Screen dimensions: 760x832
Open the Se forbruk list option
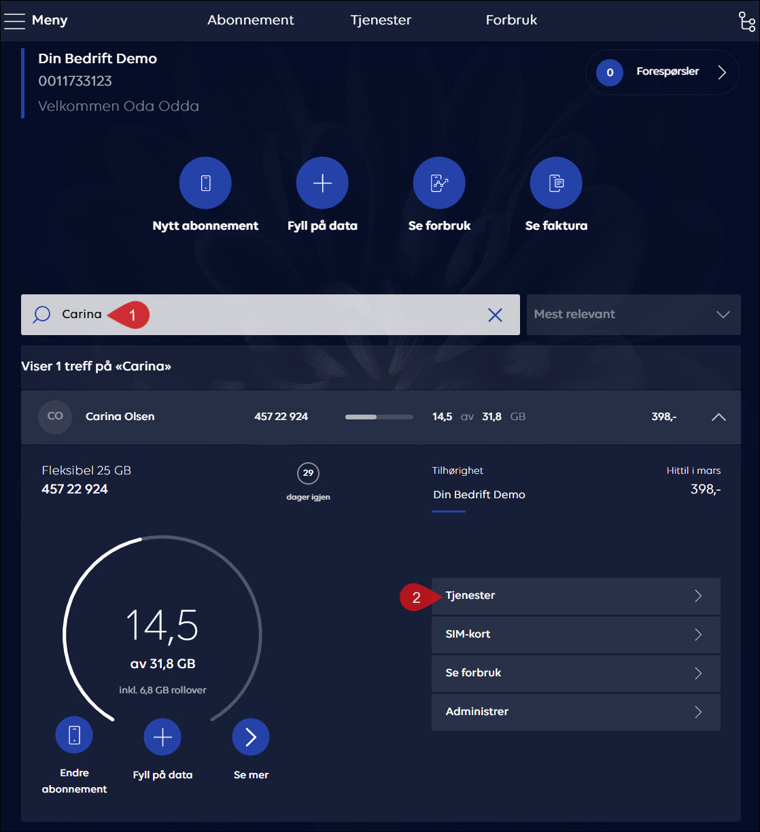click(576, 674)
